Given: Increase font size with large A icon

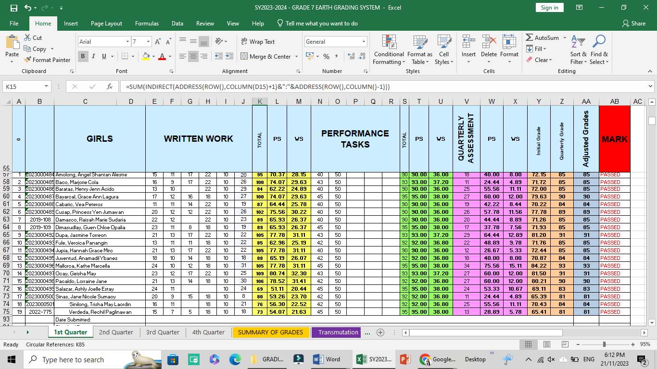Looking at the screenshot, I should point(158,42).
